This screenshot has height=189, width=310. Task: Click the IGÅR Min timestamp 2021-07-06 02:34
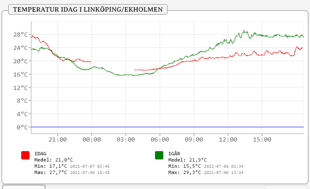pos(224,166)
